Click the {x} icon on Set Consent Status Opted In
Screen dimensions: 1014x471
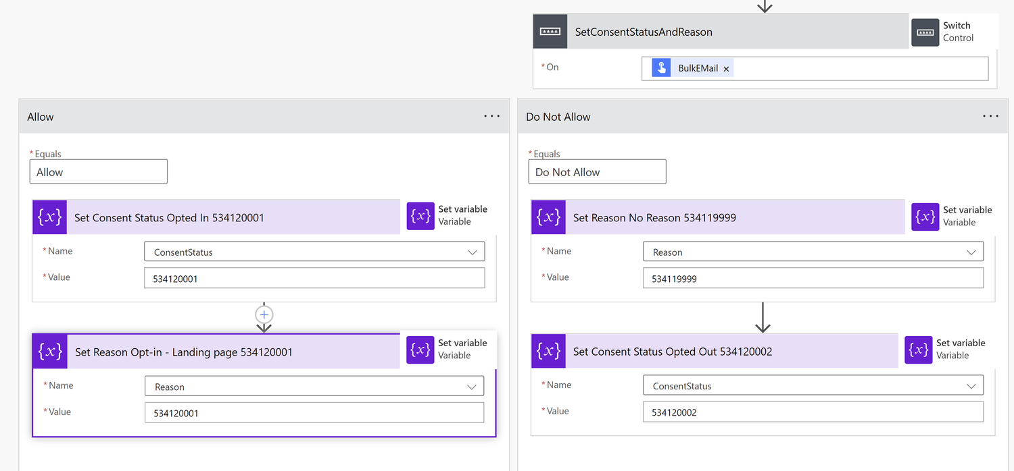(x=49, y=217)
